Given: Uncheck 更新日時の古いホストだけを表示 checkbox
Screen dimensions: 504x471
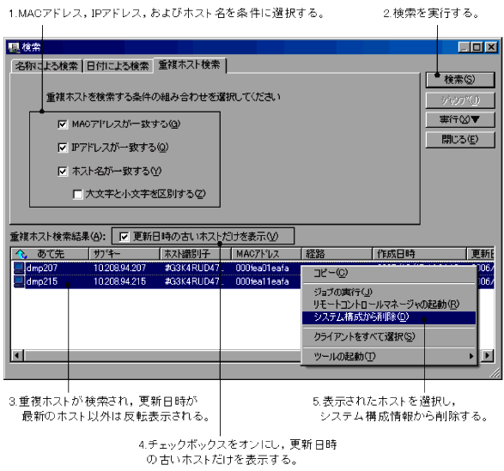Looking at the screenshot, I should [124, 237].
